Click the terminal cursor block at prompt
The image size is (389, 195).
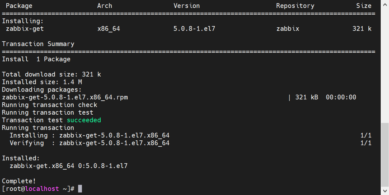click(80, 189)
